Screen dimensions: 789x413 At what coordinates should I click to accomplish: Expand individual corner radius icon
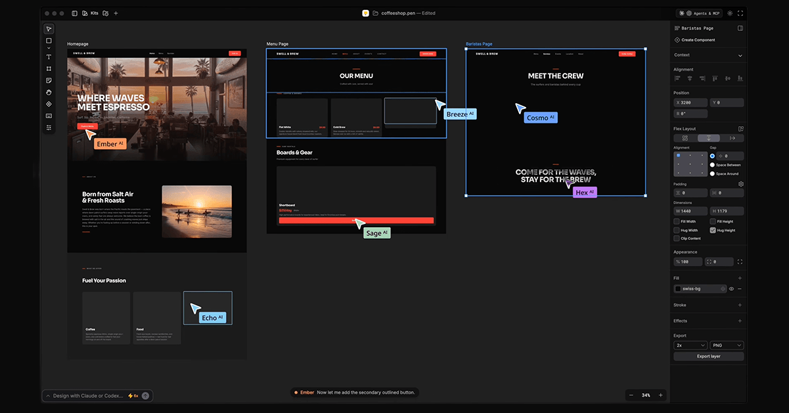(740, 262)
